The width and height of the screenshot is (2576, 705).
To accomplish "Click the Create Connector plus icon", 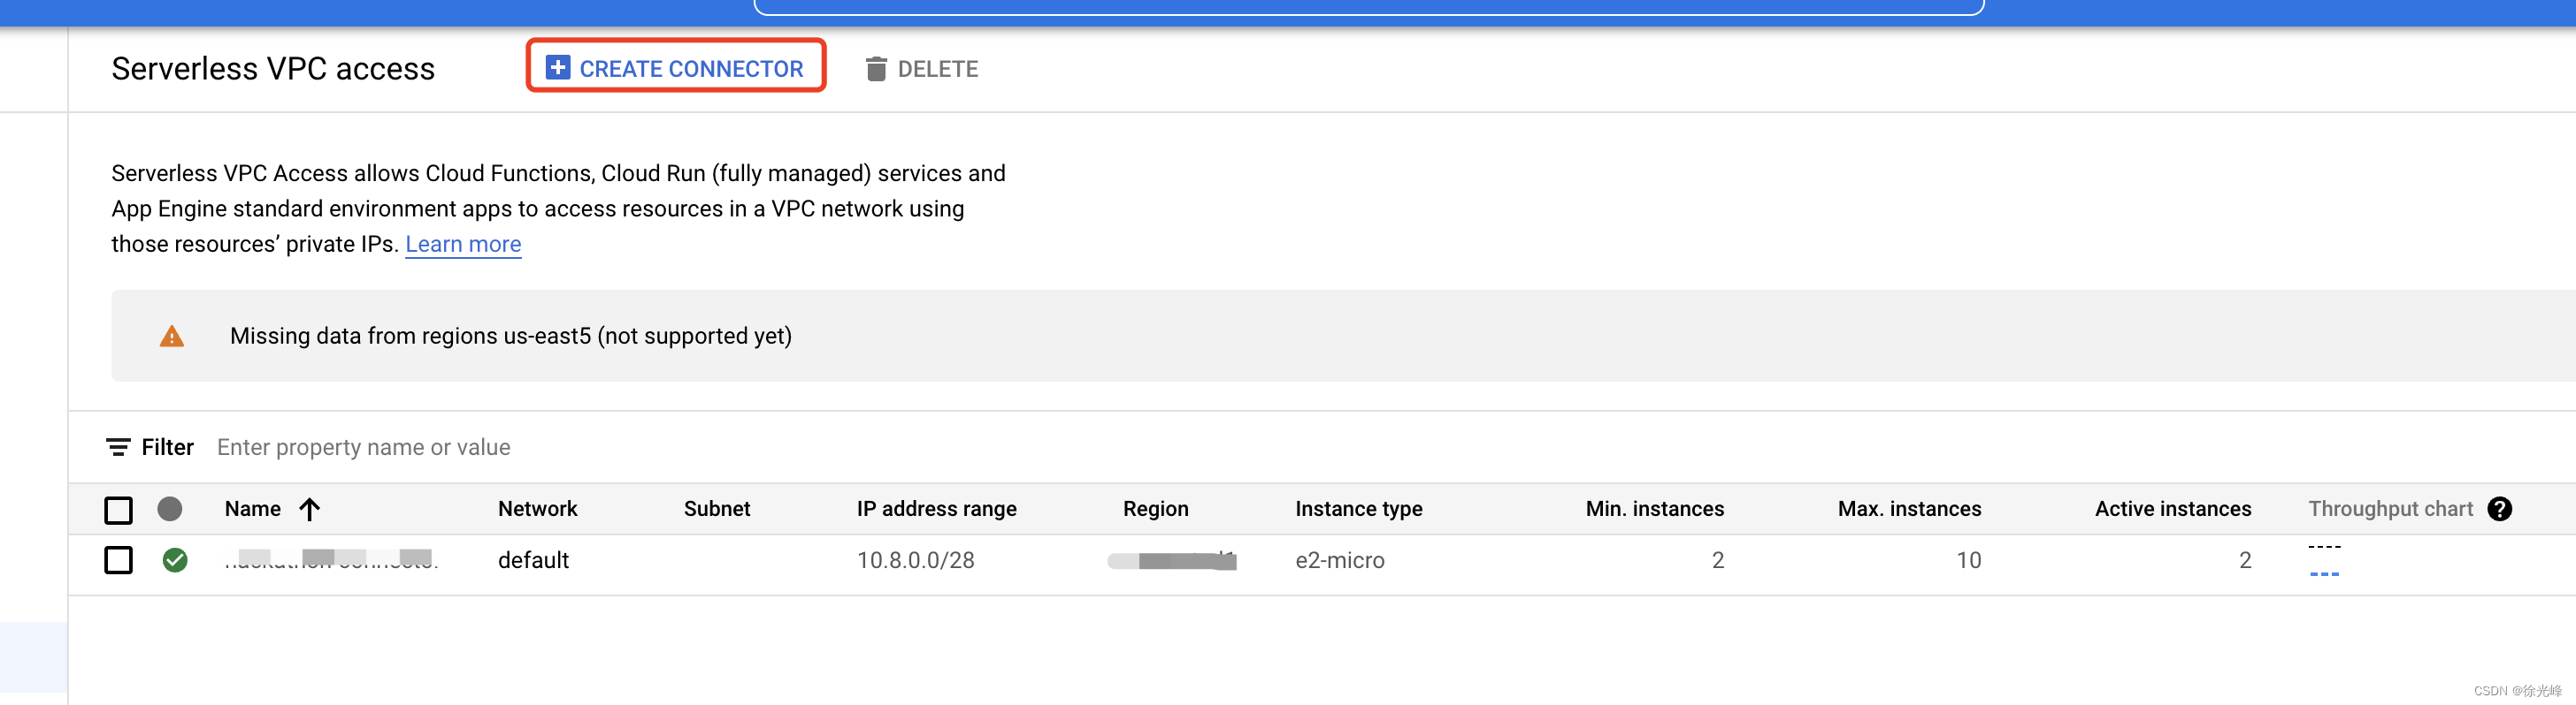I will tap(557, 68).
